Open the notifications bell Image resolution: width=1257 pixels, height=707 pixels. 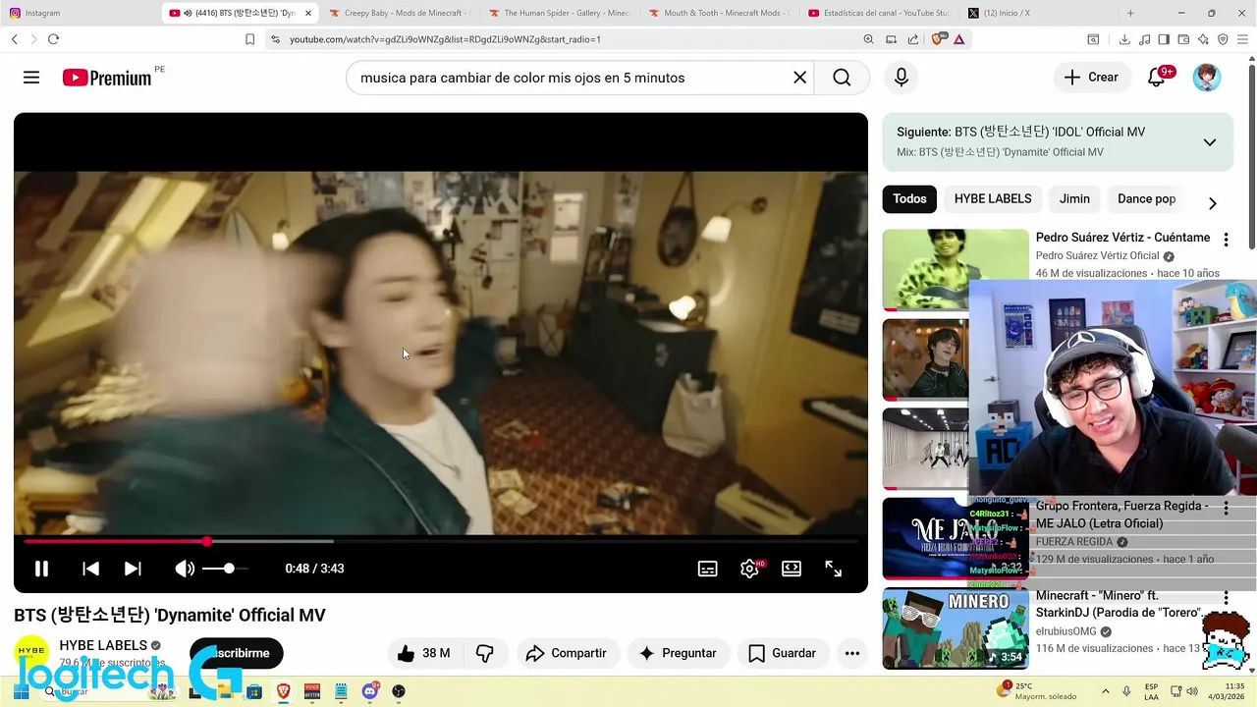(1157, 78)
